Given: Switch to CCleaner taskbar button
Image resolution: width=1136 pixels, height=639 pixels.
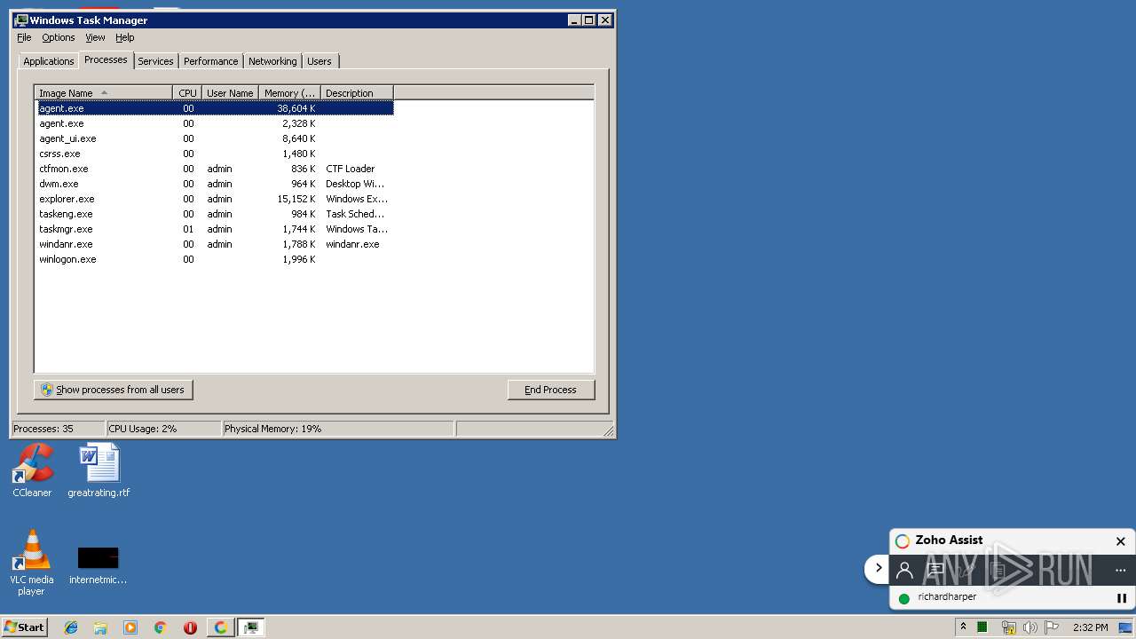Looking at the screenshot, I should 220,627.
